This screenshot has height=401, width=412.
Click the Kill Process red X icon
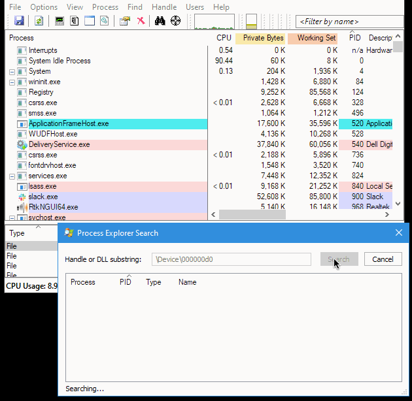[x=141, y=21]
